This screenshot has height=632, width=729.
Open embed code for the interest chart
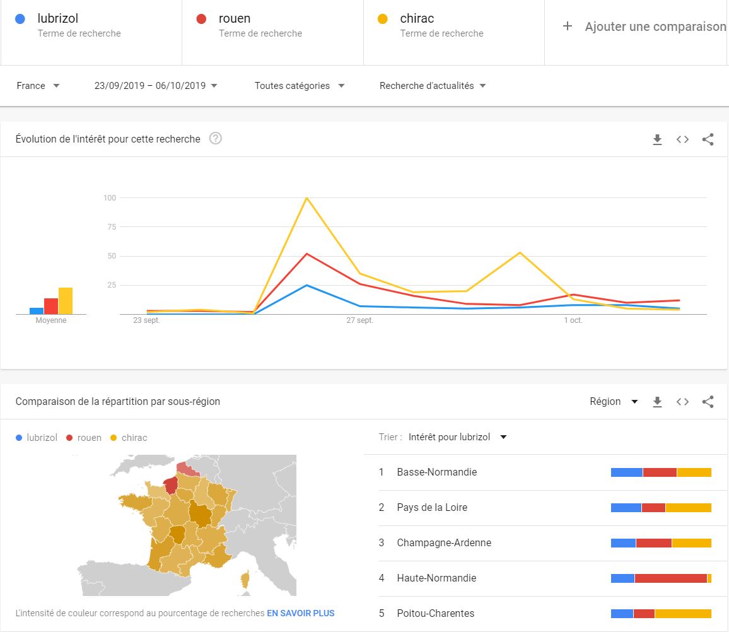click(x=682, y=139)
